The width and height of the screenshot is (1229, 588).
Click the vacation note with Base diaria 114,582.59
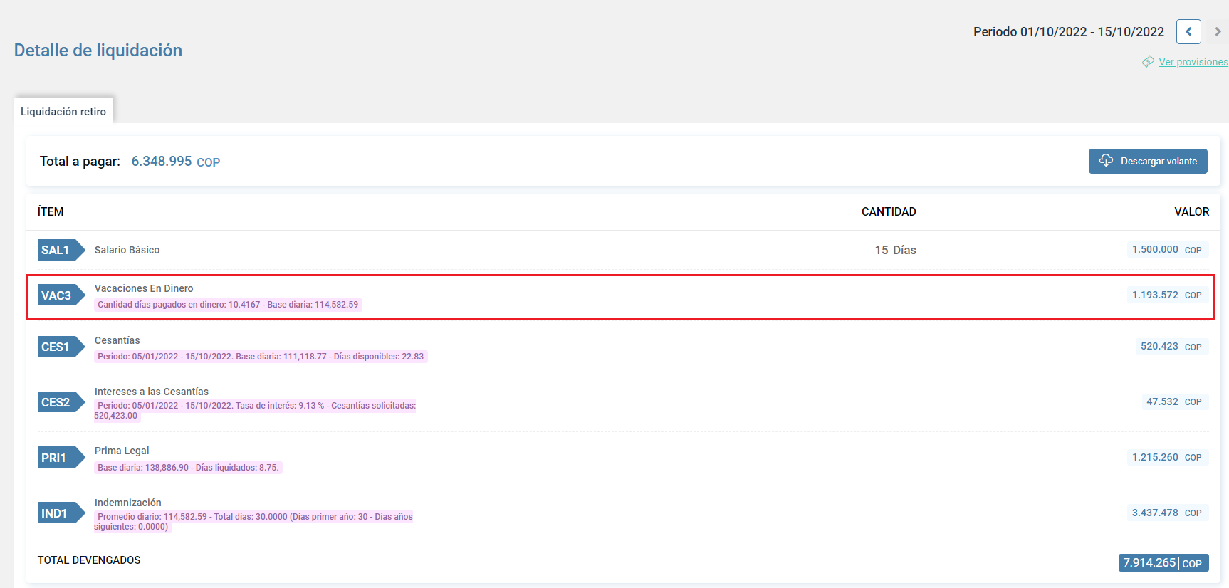click(228, 305)
